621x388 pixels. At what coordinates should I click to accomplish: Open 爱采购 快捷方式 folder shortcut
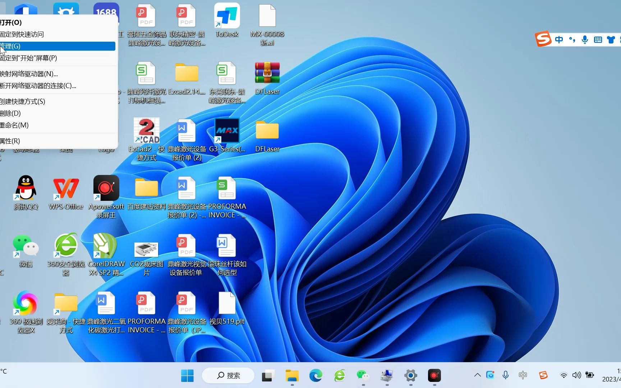(x=66, y=303)
